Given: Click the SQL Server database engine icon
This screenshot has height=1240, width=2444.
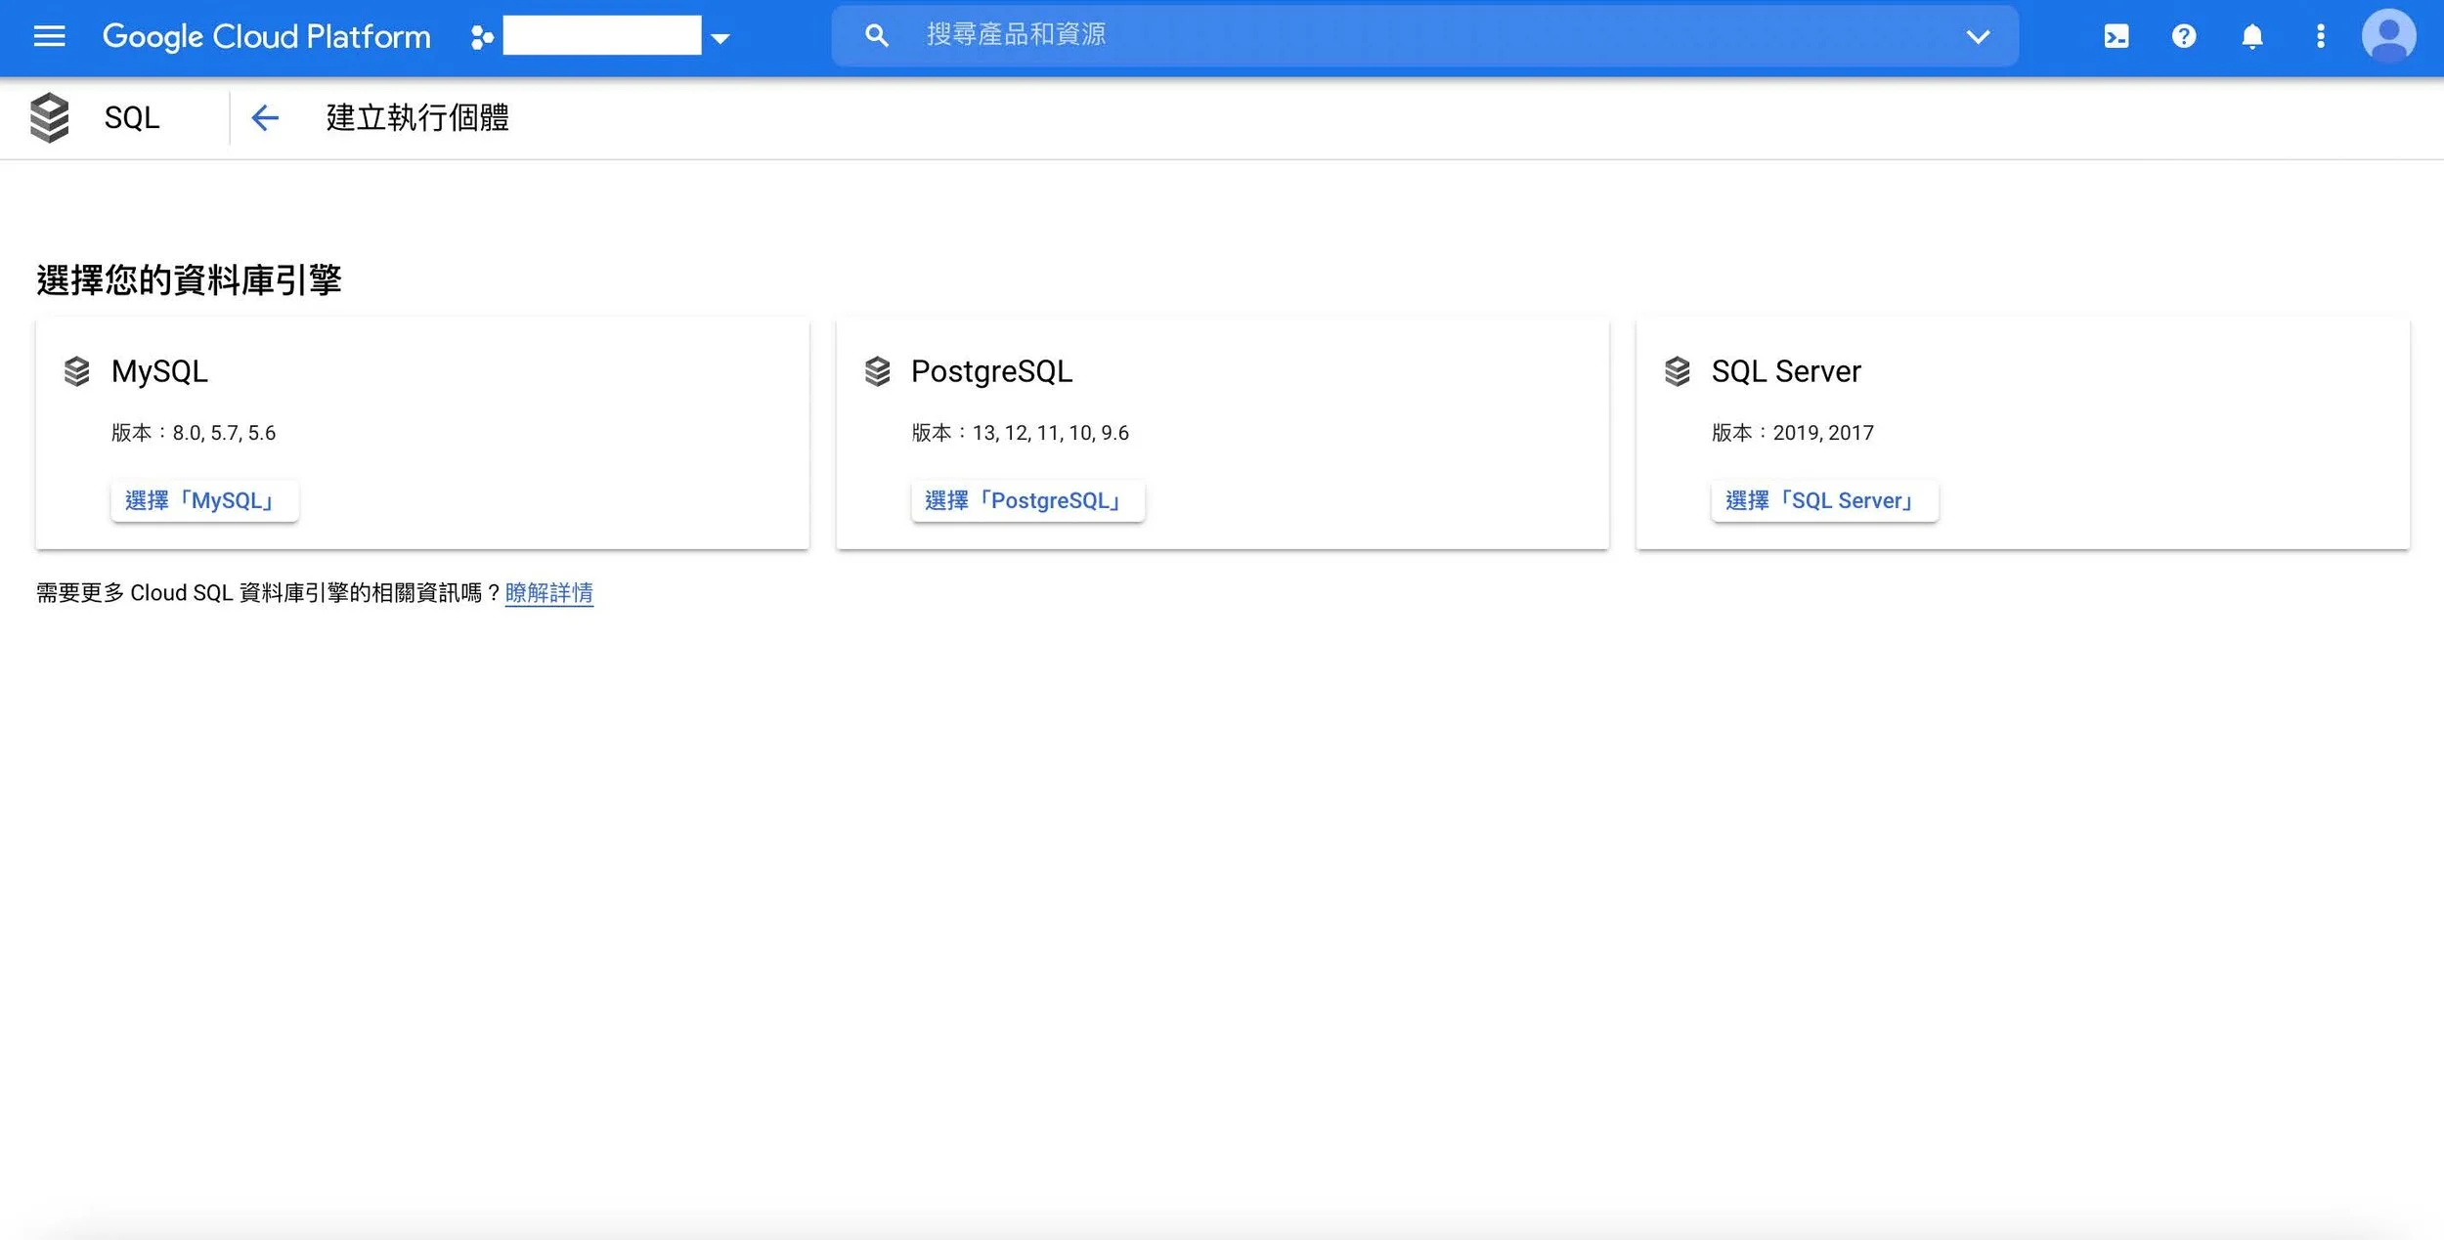Looking at the screenshot, I should [1678, 371].
